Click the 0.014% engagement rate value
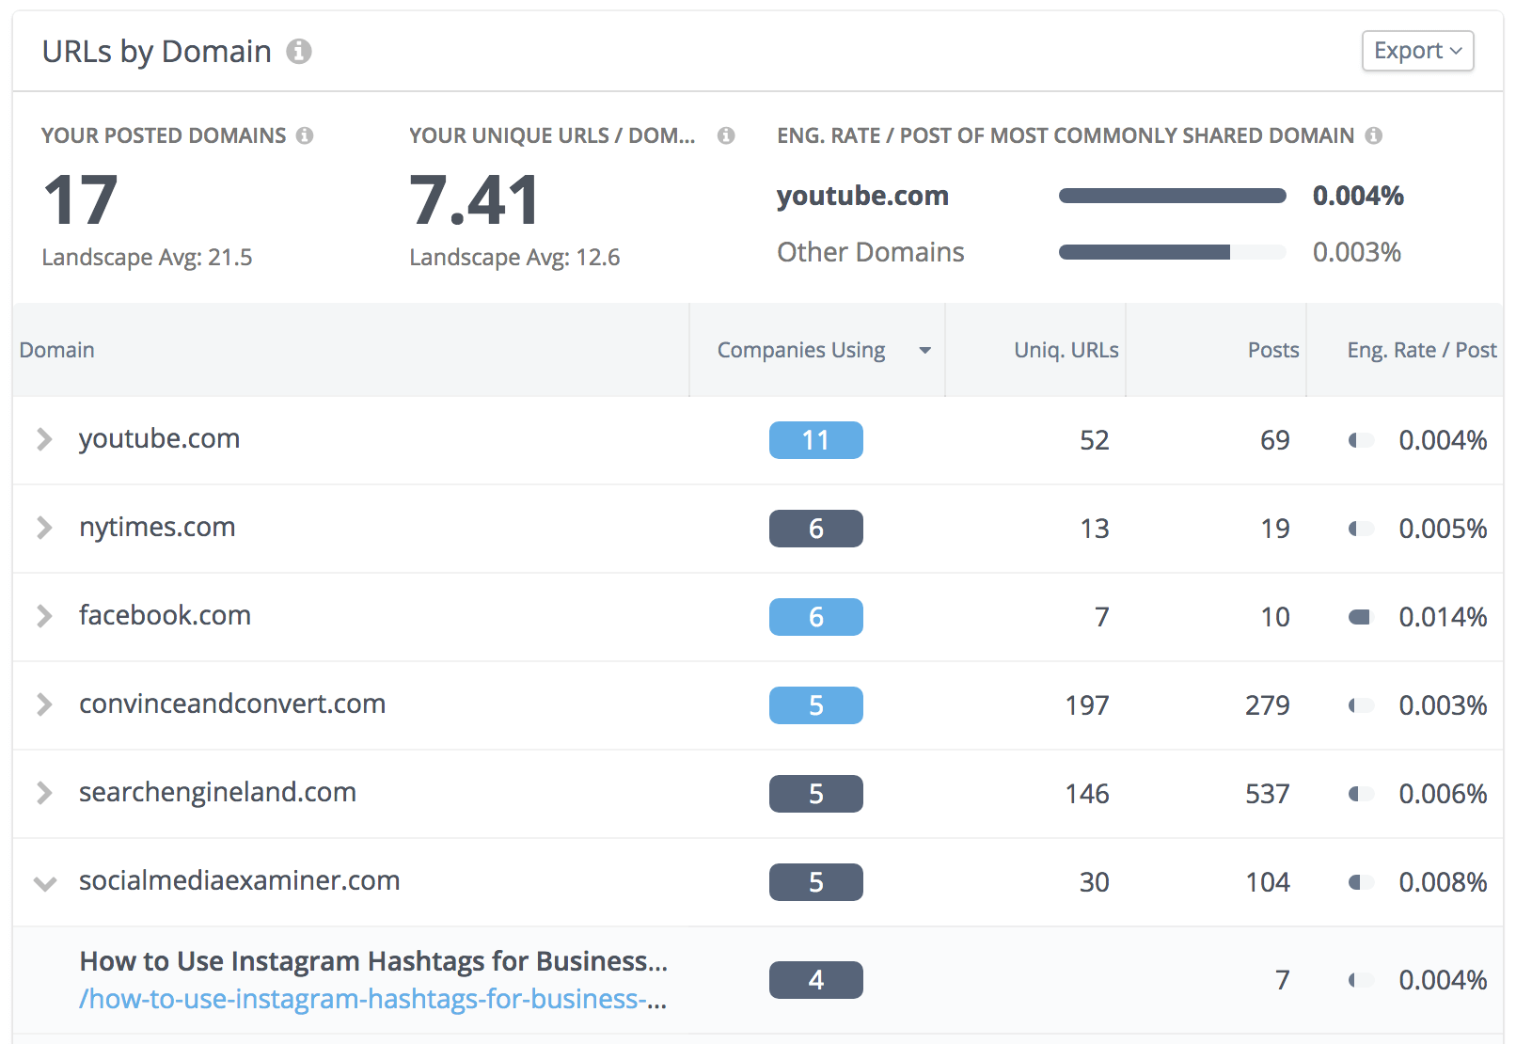Image resolution: width=1516 pixels, height=1044 pixels. pos(1443,617)
